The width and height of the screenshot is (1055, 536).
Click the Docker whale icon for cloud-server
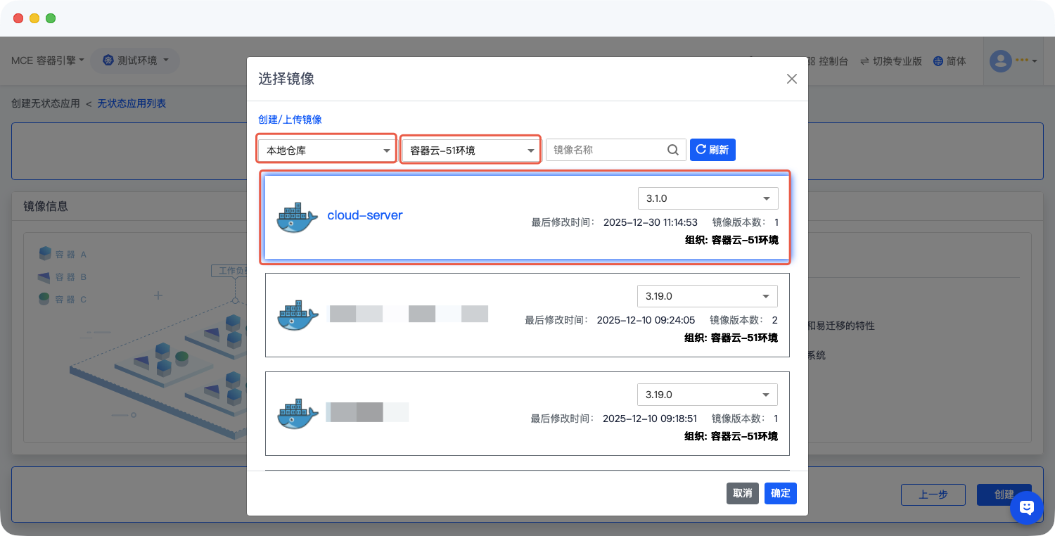click(x=298, y=217)
